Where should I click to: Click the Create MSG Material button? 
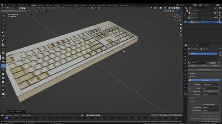204,70
